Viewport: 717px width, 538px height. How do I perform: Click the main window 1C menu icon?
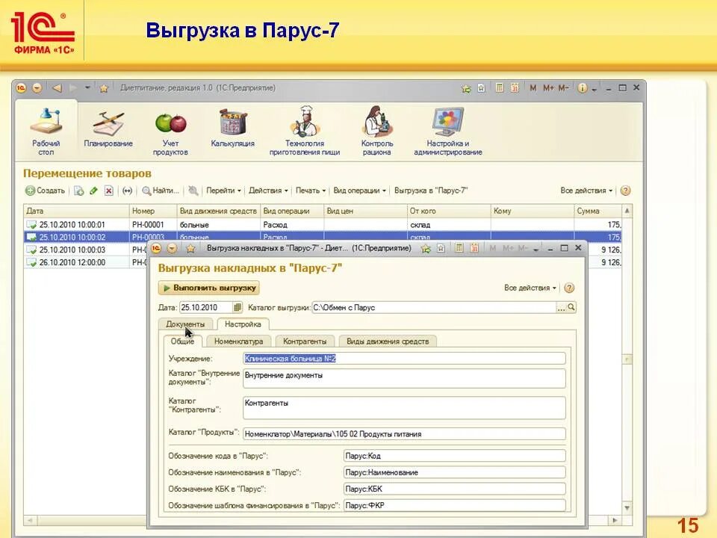coord(21,88)
